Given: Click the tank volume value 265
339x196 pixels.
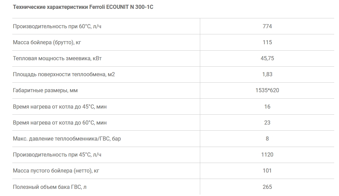Looking at the screenshot, I should point(267,187).
